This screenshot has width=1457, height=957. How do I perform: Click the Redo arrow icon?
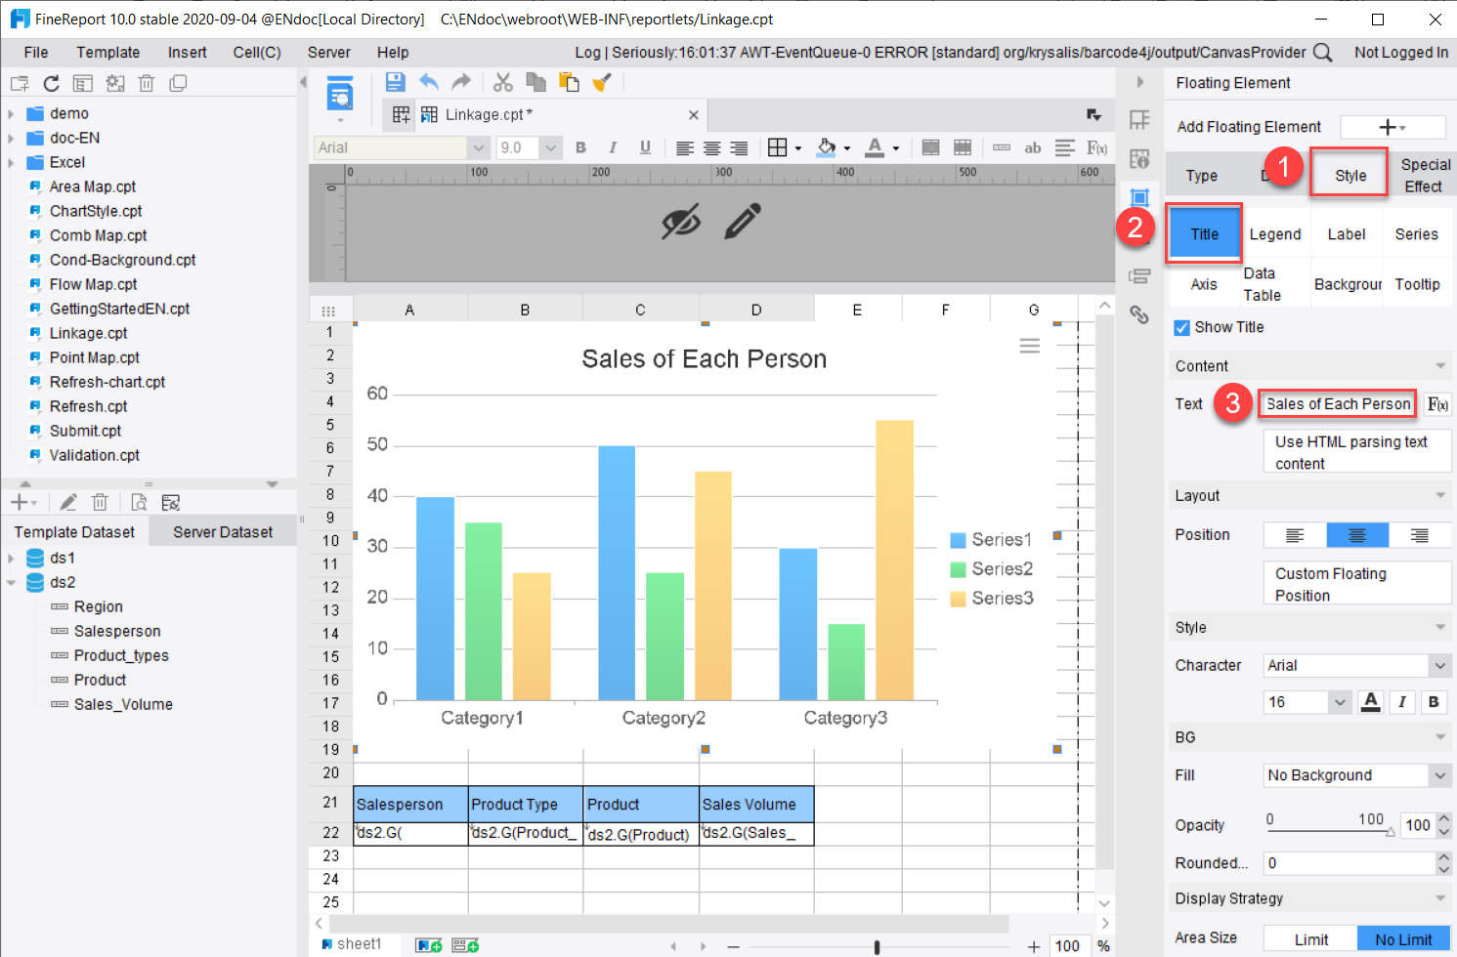point(461,82)
